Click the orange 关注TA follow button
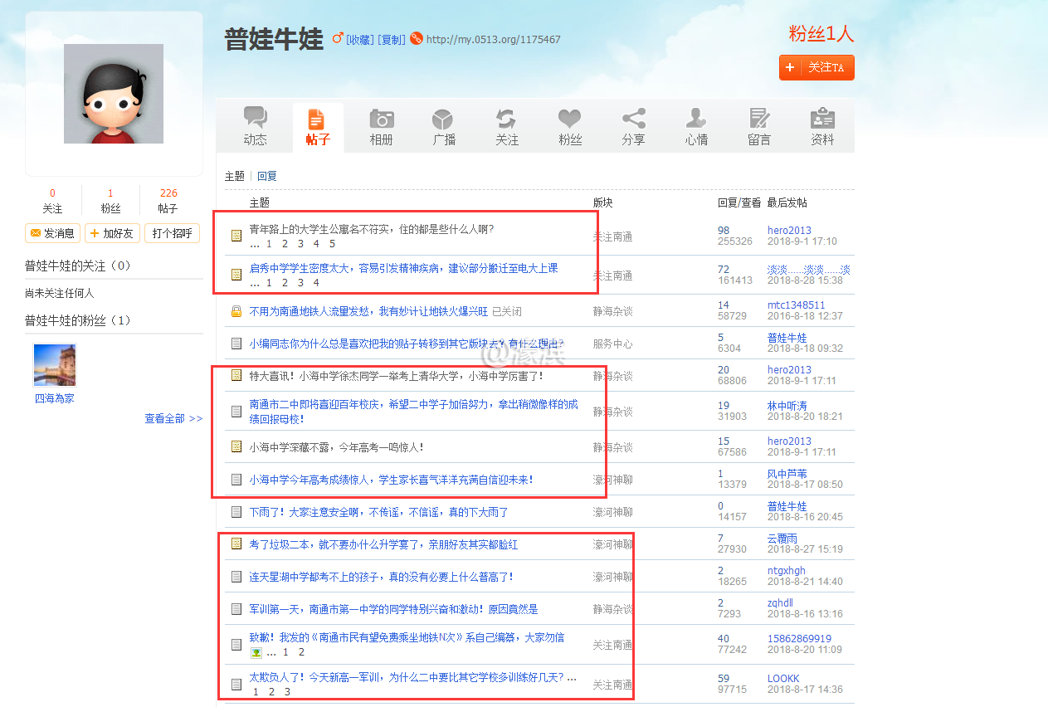Viewport: 1048px width, 707px height. click(x=816, y=68)
